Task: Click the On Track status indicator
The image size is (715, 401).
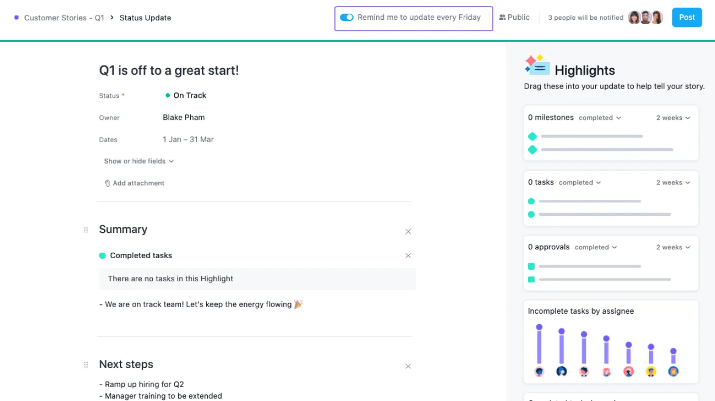Action: pyautogui.click(x=168, y=95)
